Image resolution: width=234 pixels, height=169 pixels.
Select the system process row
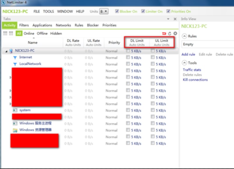click(25, 110)
